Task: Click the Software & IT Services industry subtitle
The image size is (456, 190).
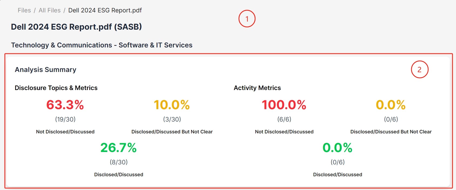Action: tap(102, 45)
